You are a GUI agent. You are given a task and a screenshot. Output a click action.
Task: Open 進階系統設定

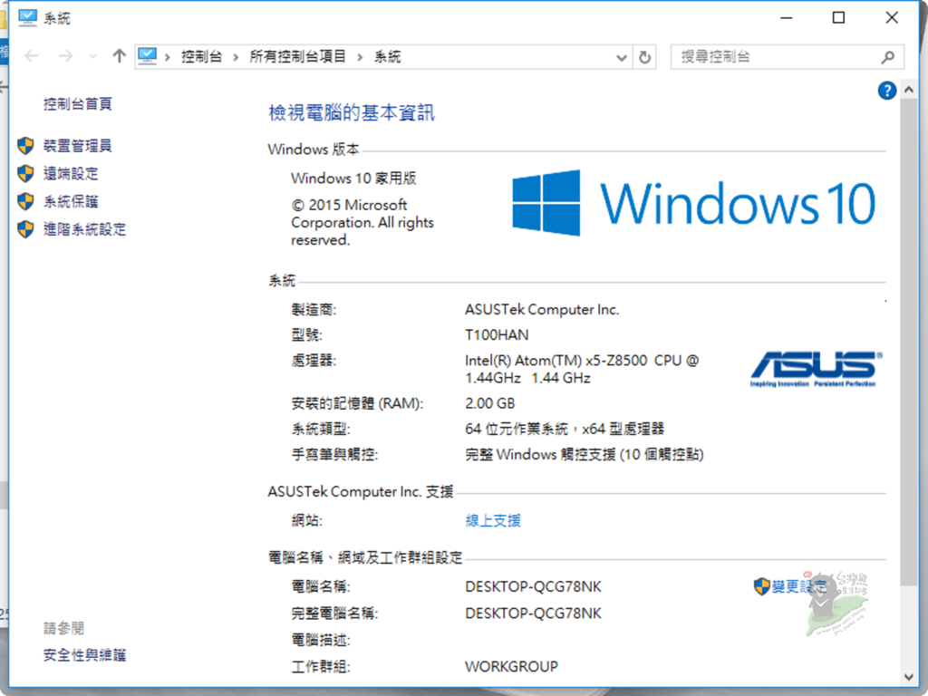coord(84,229)
